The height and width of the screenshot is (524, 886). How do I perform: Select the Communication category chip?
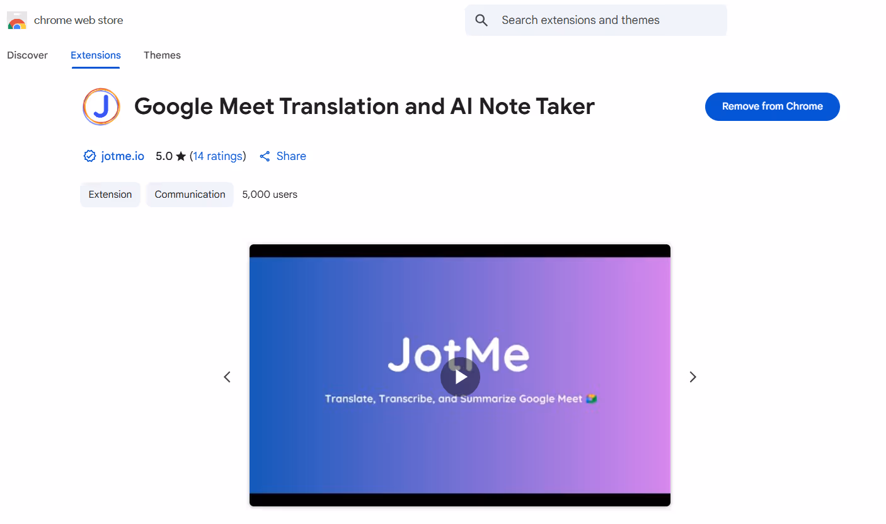(x=190, y=195)
